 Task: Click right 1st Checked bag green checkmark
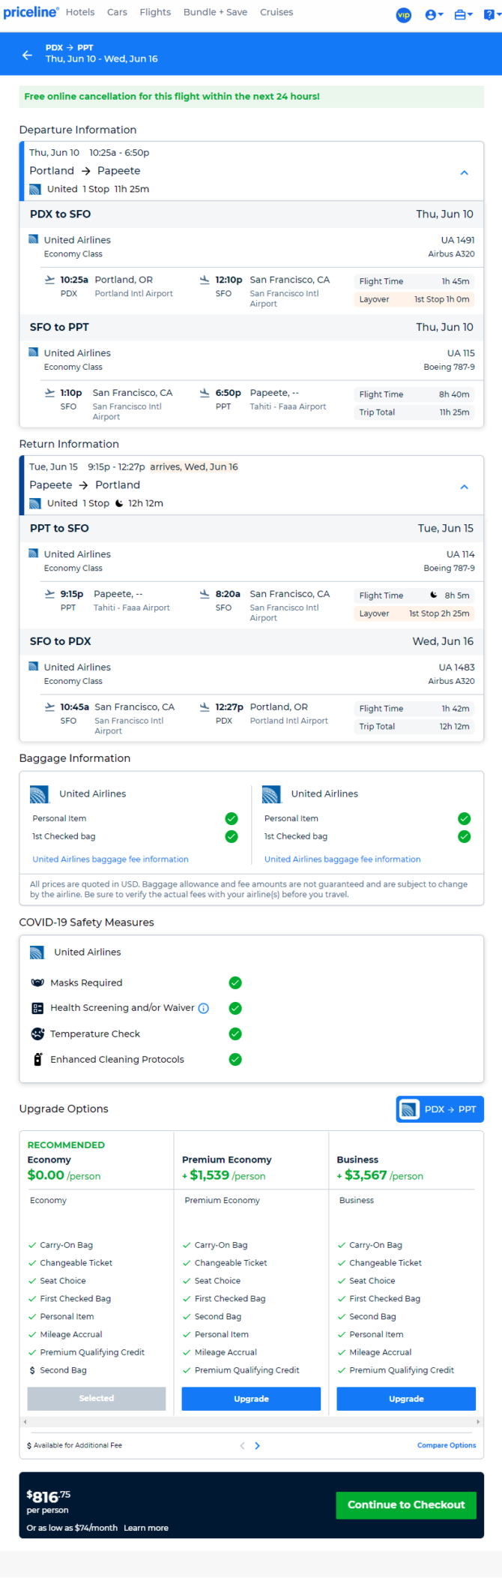click(x=465, y=837)
